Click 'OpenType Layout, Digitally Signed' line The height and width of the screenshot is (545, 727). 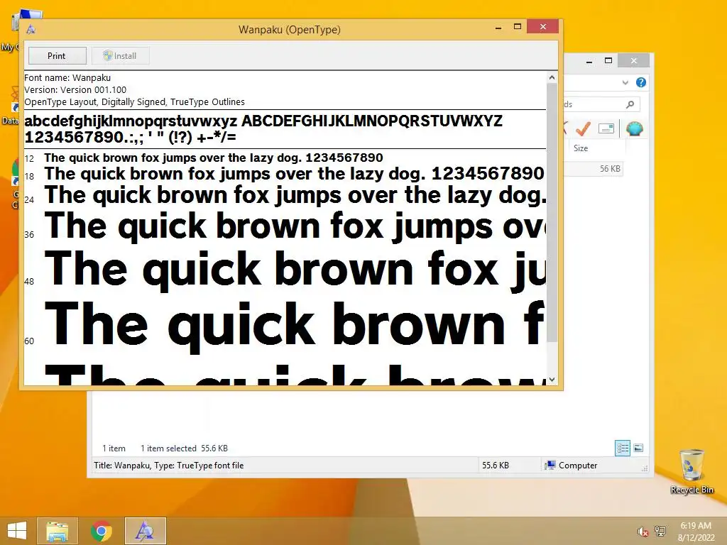click(134, 102)
